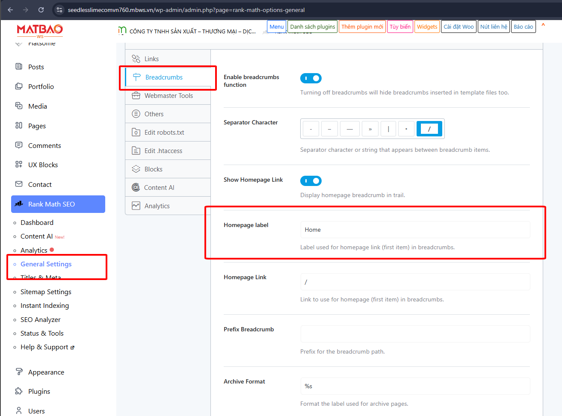Disable the Enable breadcrumbs function toggle
Screen dimensions: 562x416
[x=311, y=78]
